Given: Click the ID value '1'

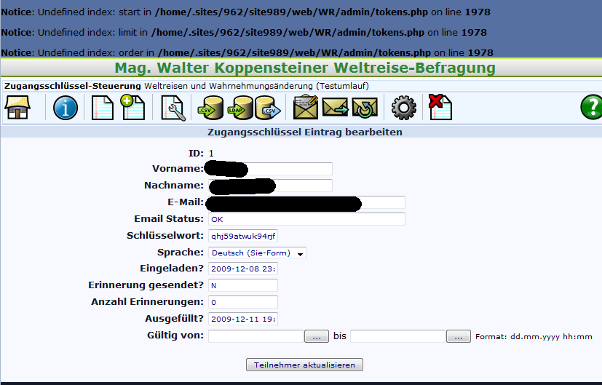Looking at the screenshot, I should (211, 154).
